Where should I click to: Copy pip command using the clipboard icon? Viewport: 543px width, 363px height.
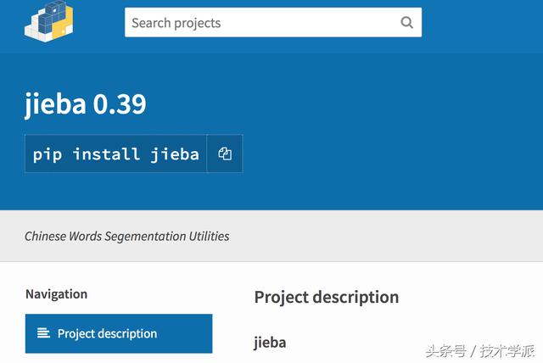coord(225,154)
